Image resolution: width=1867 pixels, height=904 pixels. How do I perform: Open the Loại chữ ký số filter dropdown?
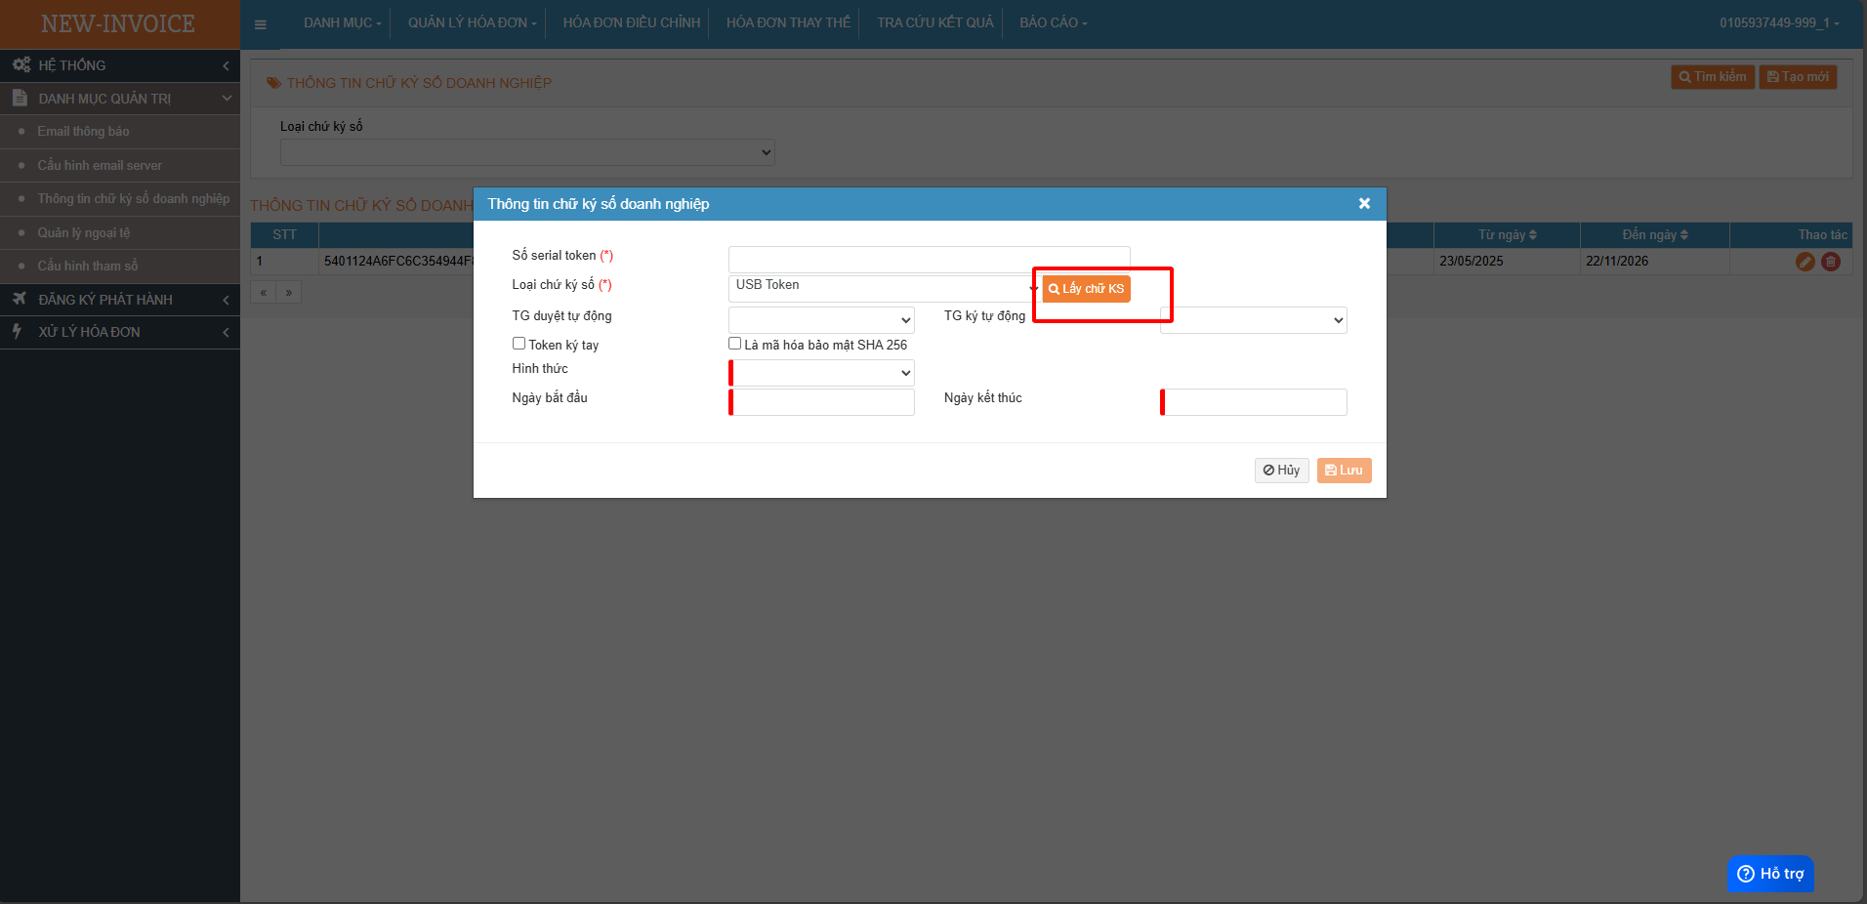[527, 152]
